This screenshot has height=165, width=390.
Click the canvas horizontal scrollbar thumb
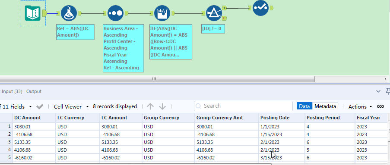[157, 79]
